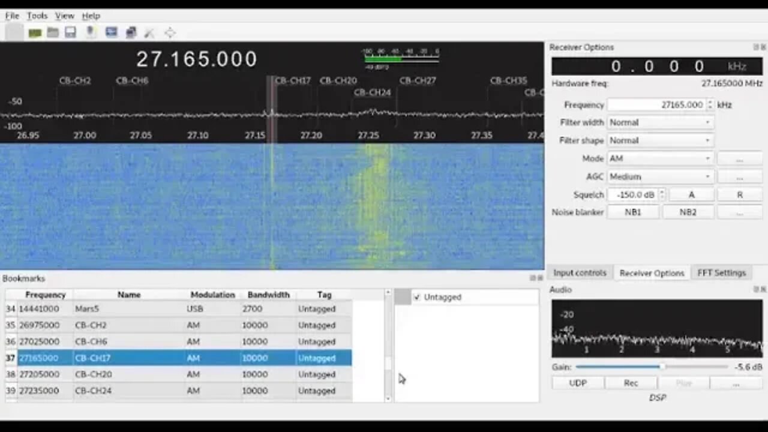Adjust the audio Gain slider handle
The height and width of the screenshot is (432, 768).
pyautogui.click(x=662, y=367)
